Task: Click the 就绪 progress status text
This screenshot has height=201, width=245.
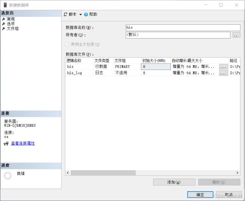Action: click(x=21, y=173)
